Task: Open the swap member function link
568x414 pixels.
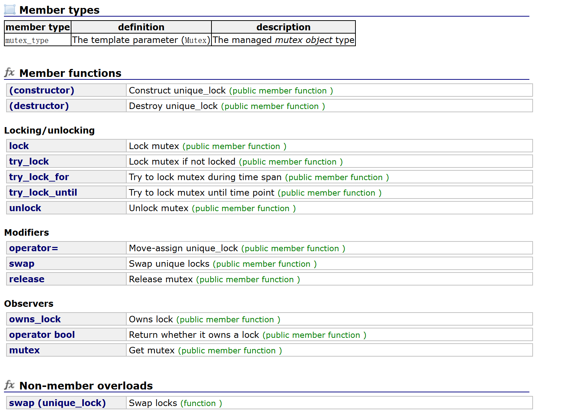Action: coord(22,263)
